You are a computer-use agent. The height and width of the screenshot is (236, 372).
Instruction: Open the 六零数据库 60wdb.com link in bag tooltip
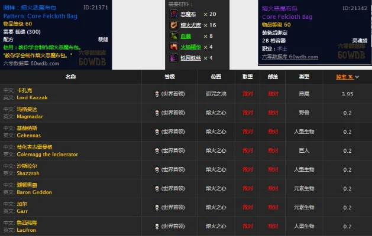290,57
